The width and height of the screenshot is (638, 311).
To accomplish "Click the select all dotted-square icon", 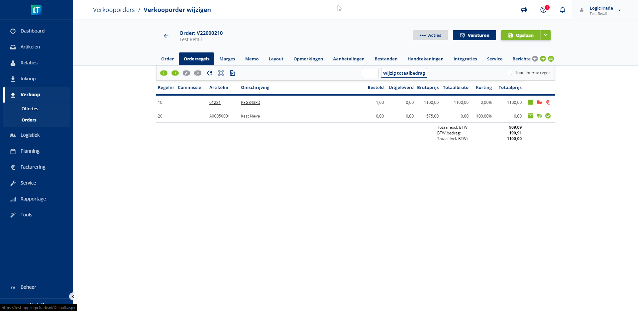I will point(221,73).
